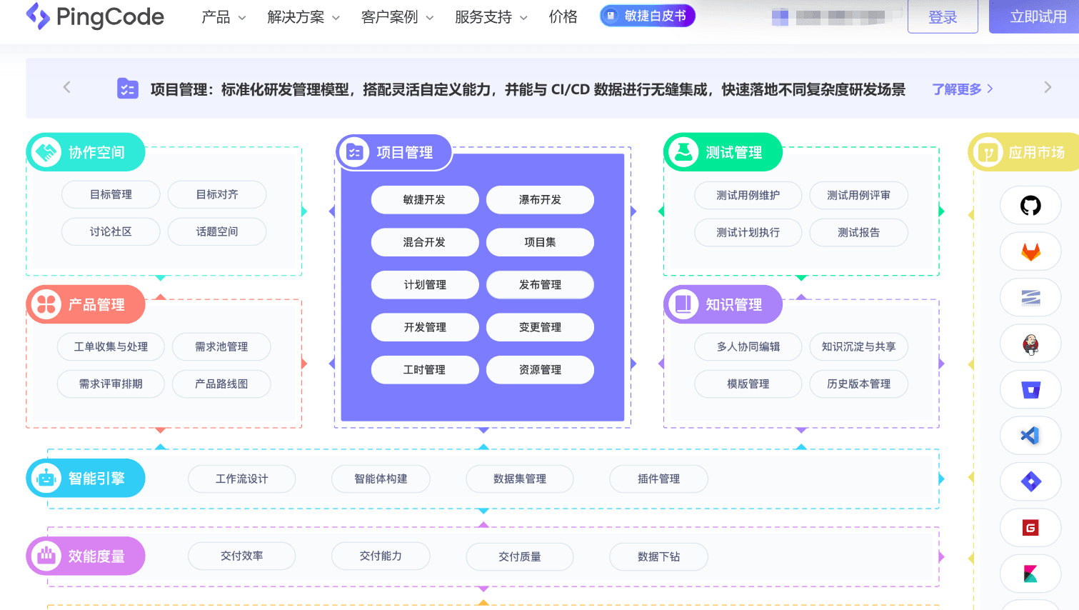Open the GitLab fox icon

1030,251
